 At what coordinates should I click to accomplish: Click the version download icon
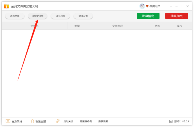coord(171,121)
